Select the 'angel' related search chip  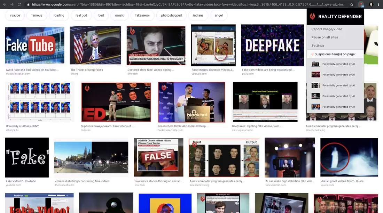219,15
